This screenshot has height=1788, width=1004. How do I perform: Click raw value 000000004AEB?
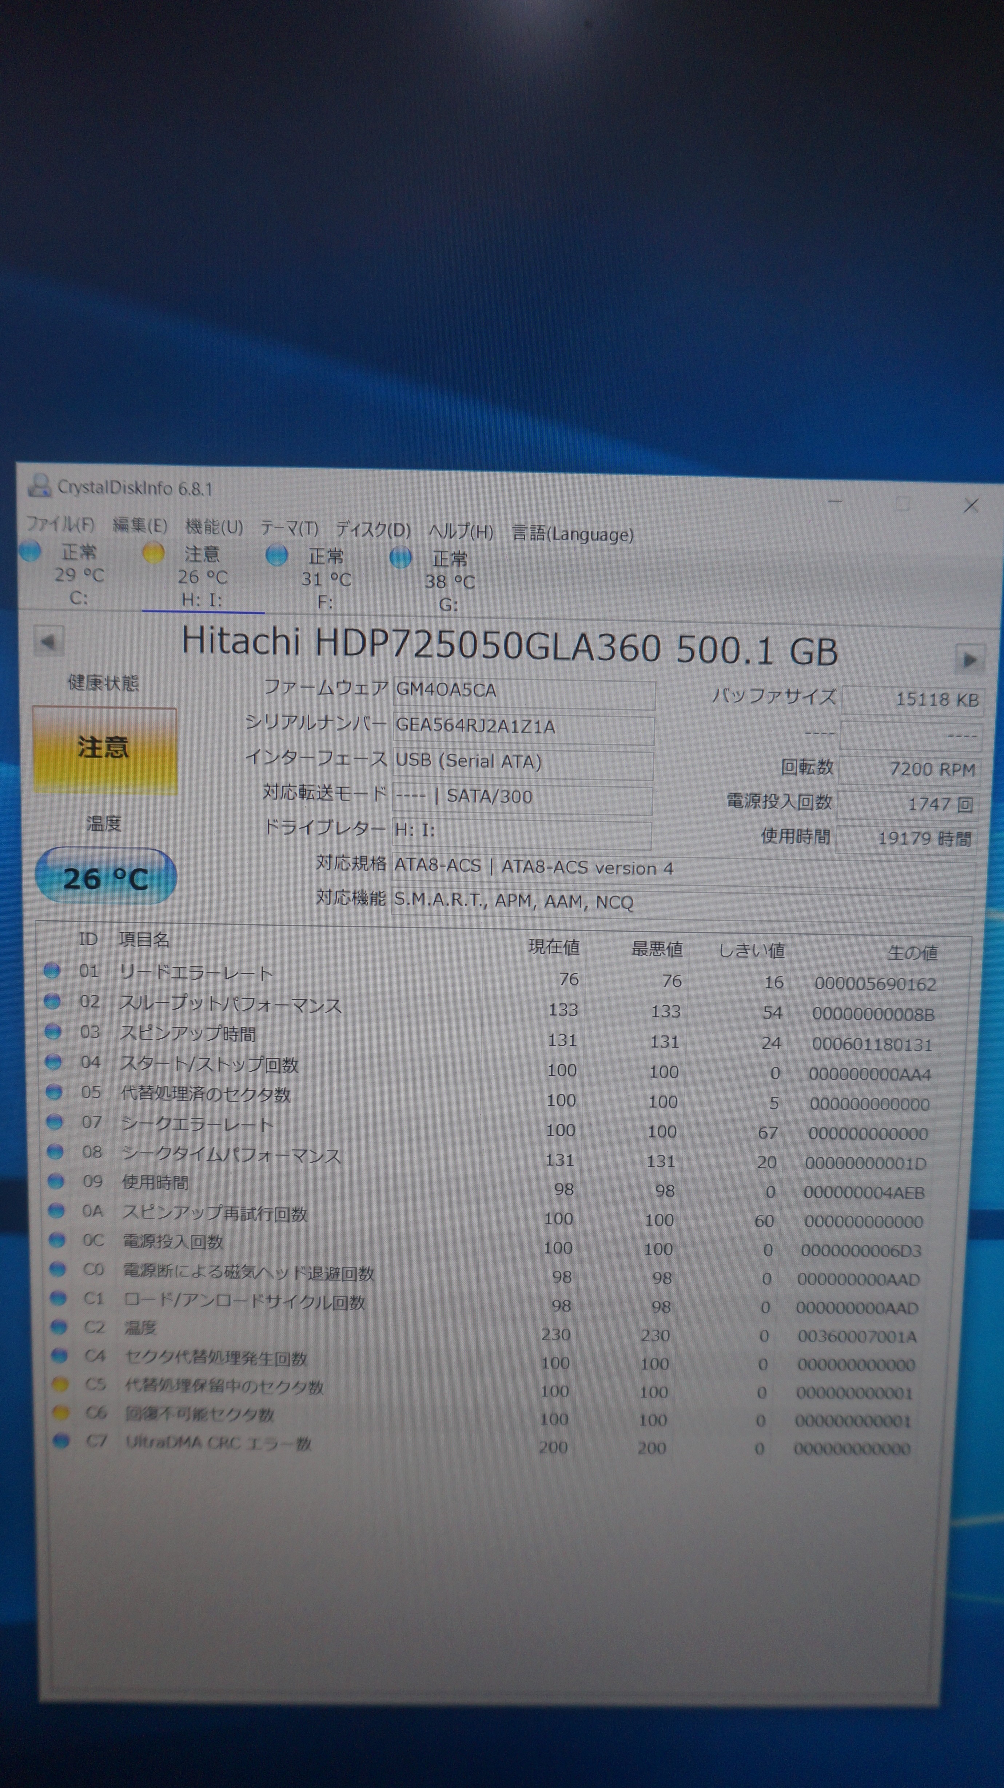point(864,1193)
